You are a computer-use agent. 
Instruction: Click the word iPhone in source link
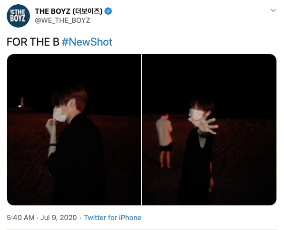[x=130, y=218]
